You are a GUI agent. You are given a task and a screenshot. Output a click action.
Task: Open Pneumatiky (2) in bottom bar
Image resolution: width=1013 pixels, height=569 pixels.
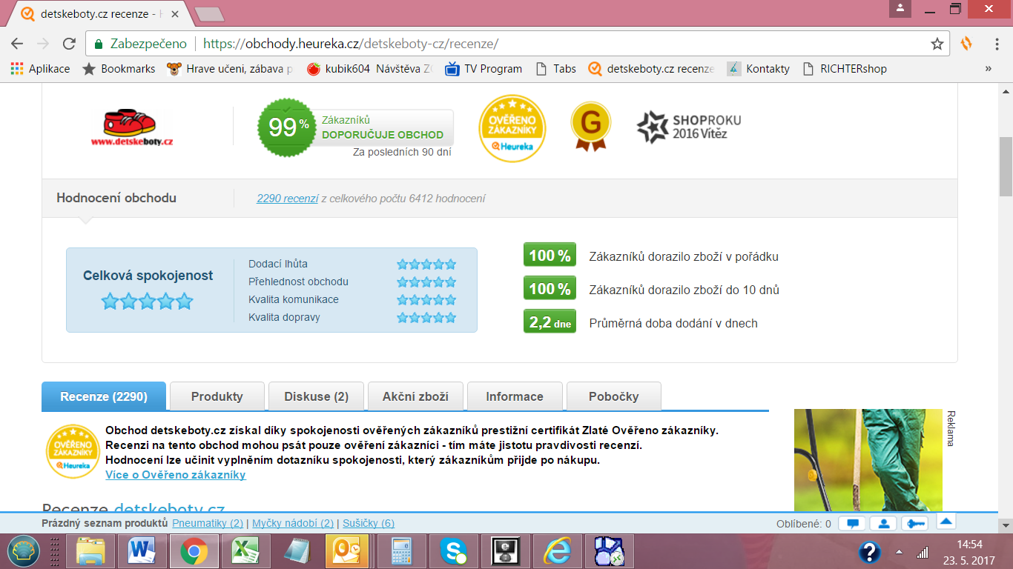[x=208, y=523]
